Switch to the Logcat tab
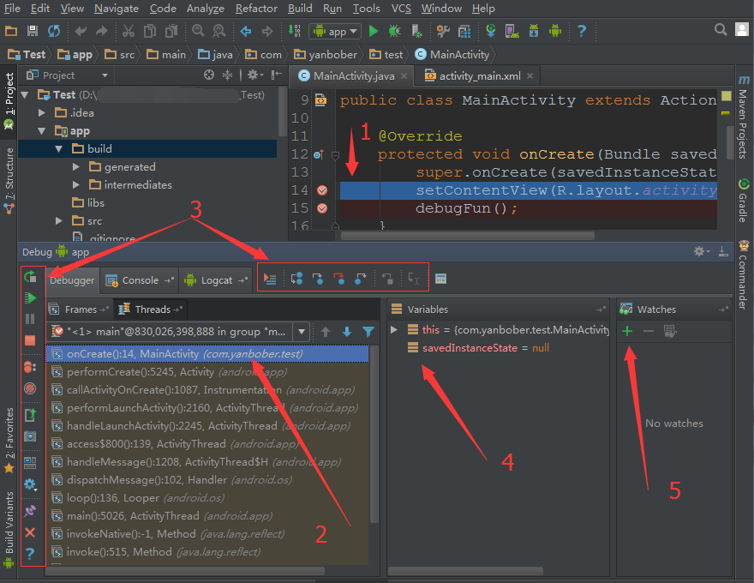This screenshot has height=583, width=754. 218,280
